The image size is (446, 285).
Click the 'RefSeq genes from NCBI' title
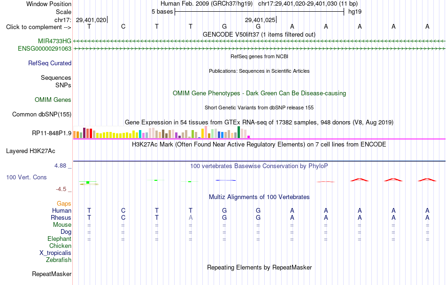pyautogui.click(x=260, y=56)
